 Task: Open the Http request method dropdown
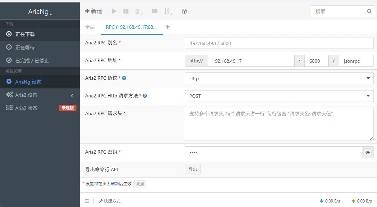[x=279, y=96]
